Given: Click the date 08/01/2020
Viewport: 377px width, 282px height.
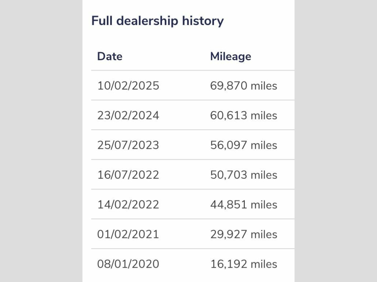Looking at the screenshot, I should (128, 264).
